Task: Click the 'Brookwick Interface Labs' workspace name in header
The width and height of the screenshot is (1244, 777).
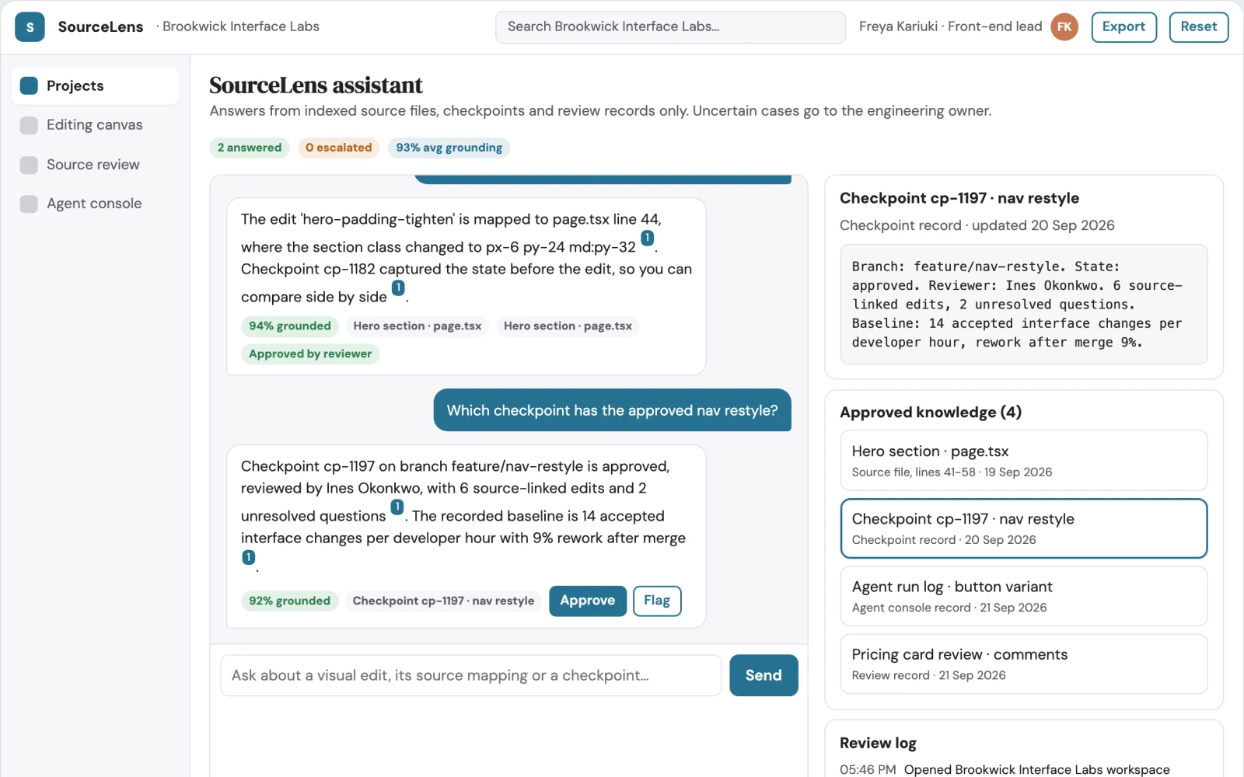Action: [x=240, y=26]
